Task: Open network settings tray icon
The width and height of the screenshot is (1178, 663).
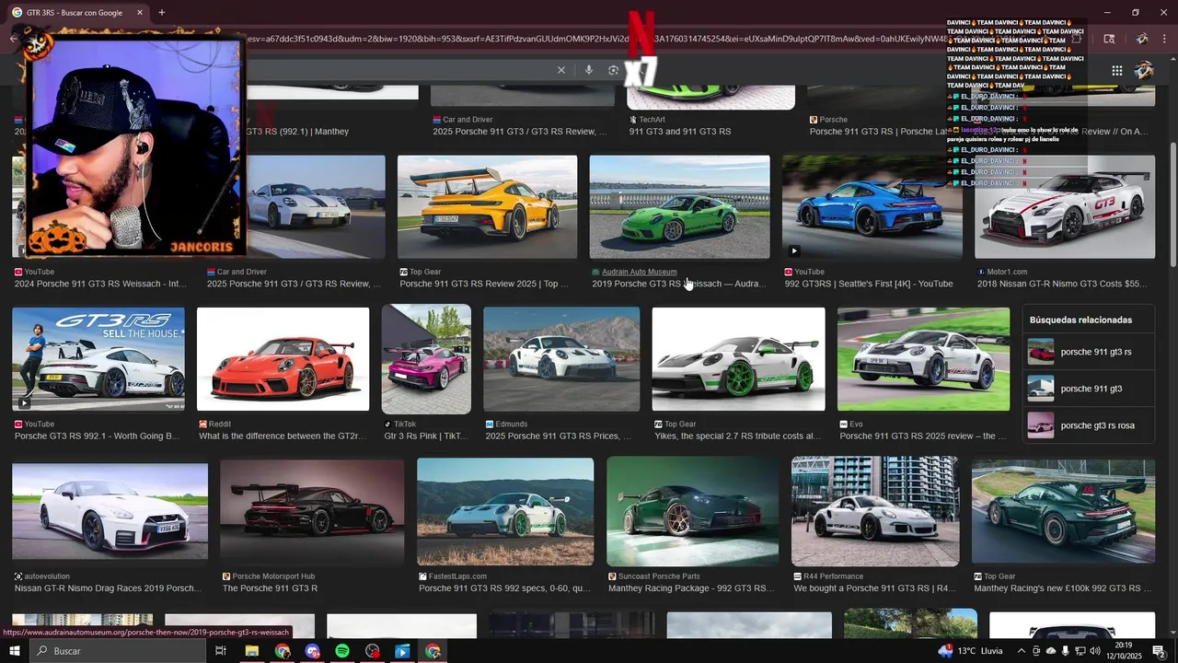Action: coord(1080,651)
